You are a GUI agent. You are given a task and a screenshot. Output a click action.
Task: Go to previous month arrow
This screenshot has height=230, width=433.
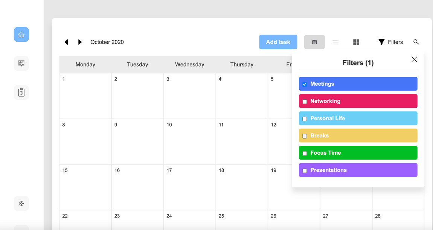tap(66, 42)
